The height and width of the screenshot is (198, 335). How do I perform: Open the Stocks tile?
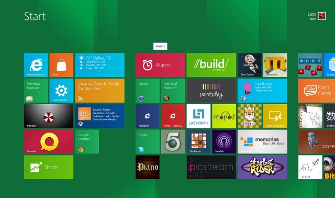pyautogui.click(x=49, y=167)
